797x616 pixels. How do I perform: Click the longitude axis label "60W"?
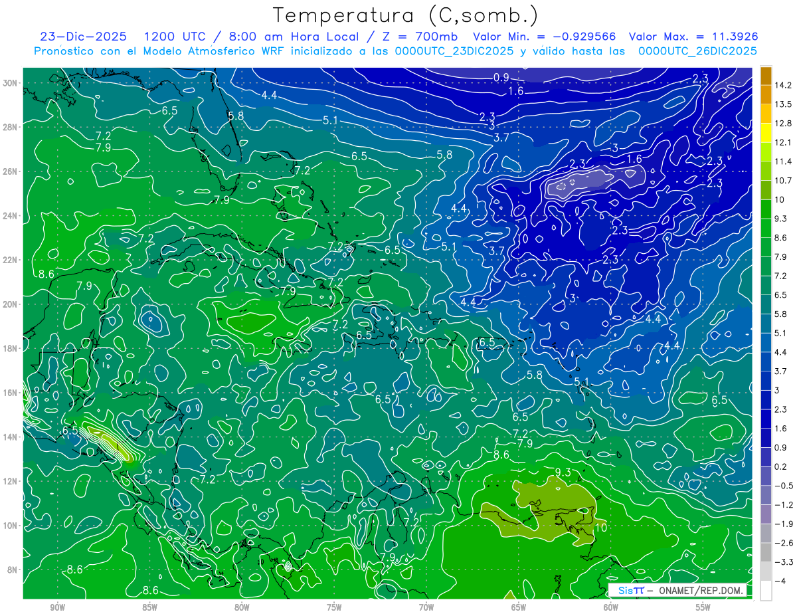click(x=611, y=607)
